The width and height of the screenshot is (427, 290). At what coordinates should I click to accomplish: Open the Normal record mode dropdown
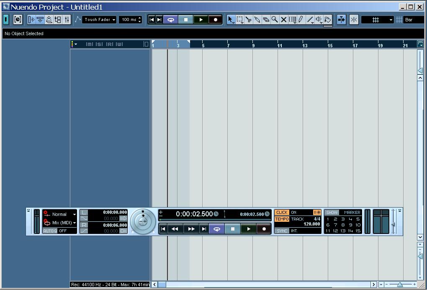click(60, 214)
